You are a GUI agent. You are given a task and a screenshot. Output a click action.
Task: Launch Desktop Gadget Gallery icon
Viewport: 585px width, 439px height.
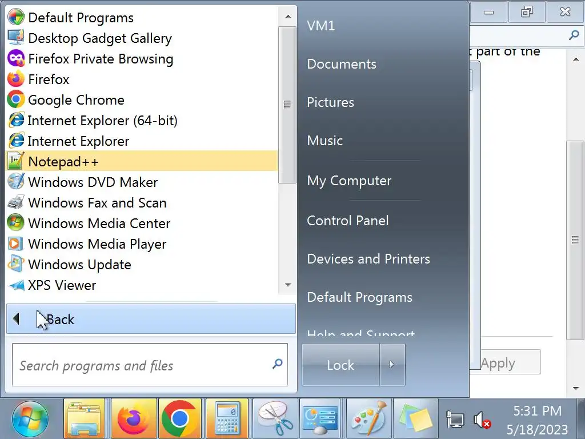15,38
